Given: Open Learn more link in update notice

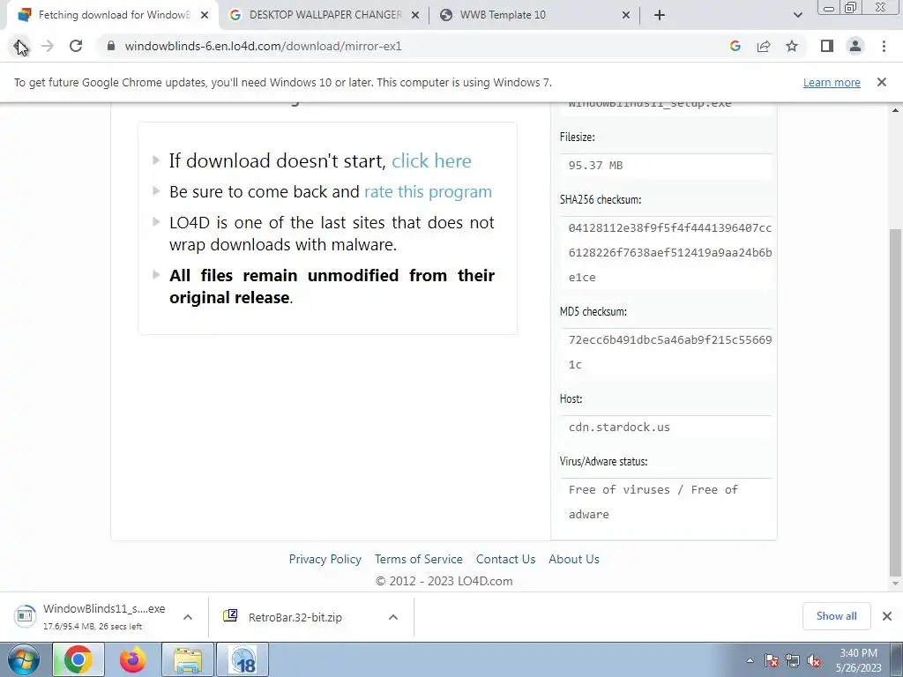Looking at the screenshot, I should (x=832, y=82).
